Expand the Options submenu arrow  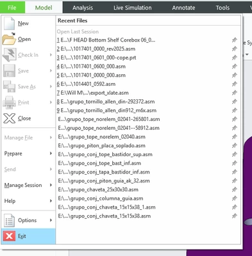pyautogui.click(x=51, y=220)
